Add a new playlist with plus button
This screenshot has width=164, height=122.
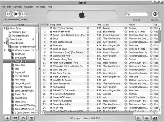click(7, 118)
